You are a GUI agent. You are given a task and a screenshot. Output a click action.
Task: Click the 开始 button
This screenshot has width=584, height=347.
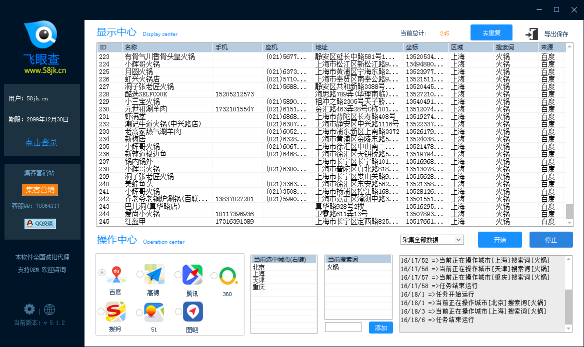click(x=500, y=240)
